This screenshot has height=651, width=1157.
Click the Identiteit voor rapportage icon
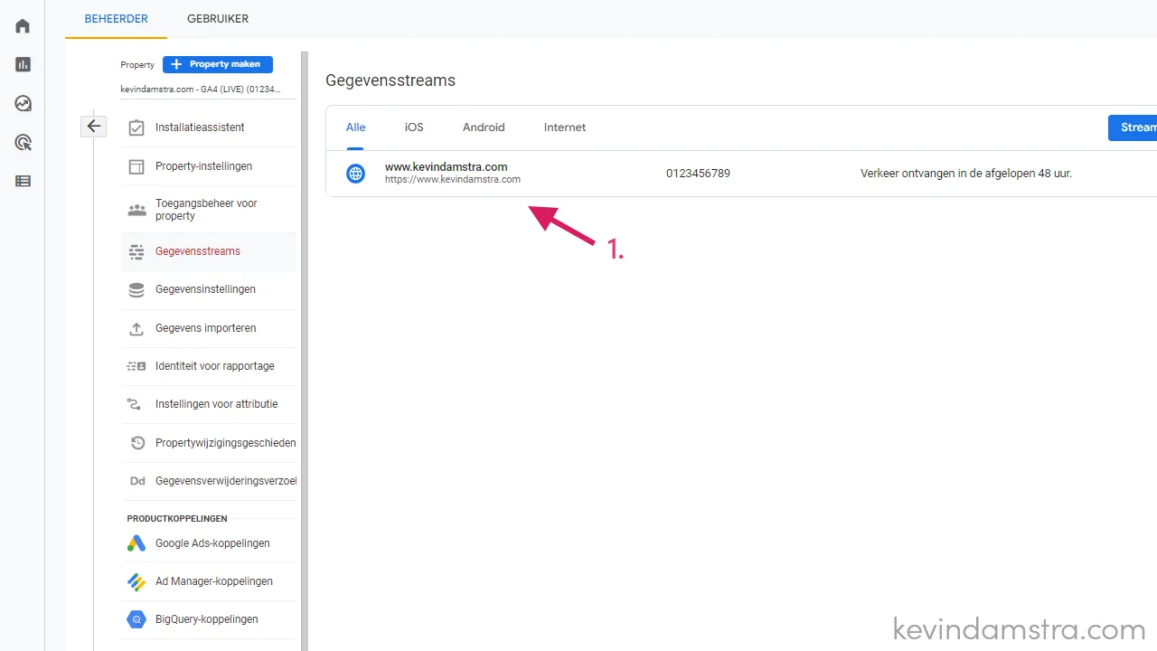136,366
